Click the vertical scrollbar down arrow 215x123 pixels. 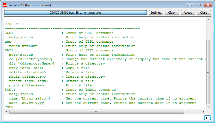pyautogui.click(x=208, y=107)
